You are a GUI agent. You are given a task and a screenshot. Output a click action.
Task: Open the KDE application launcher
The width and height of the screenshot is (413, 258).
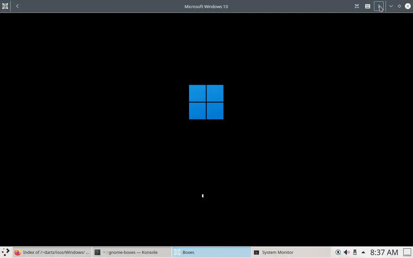pos(5,252)
